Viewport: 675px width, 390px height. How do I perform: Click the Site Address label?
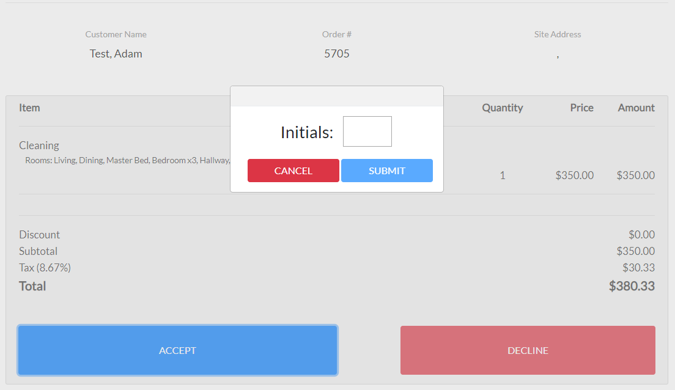558,34
